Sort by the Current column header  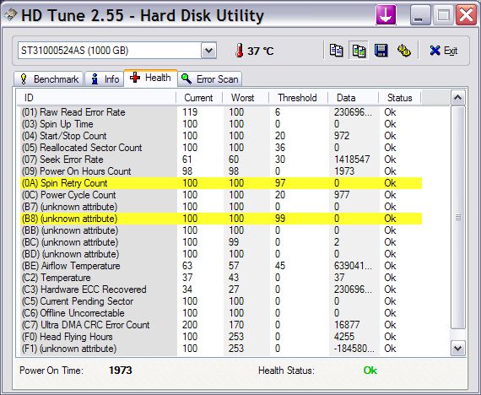pyautogui.click(x=199, y=98)
